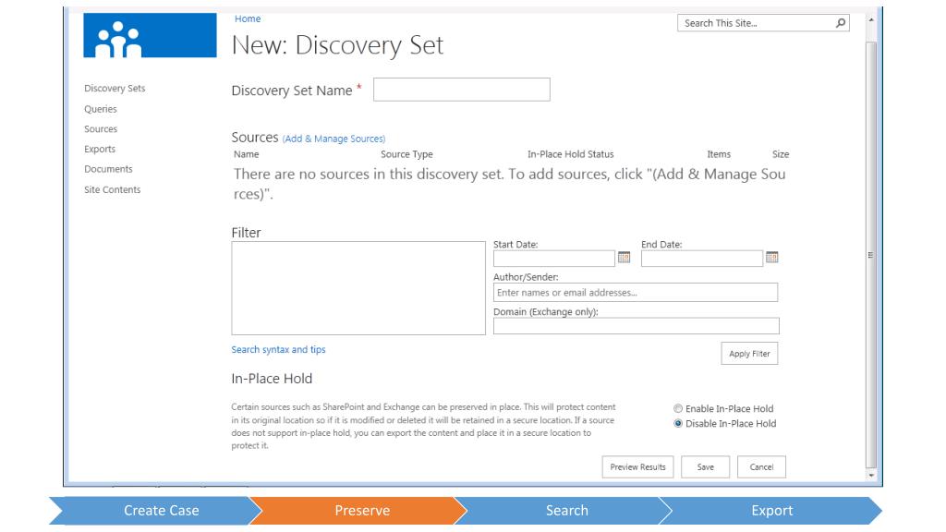The image size is (946, 532).
Task: Click the Save button
Action: coord(705,466)
